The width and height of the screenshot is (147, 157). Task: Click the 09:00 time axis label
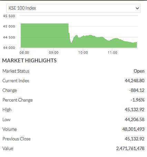[x=54, y=53]
